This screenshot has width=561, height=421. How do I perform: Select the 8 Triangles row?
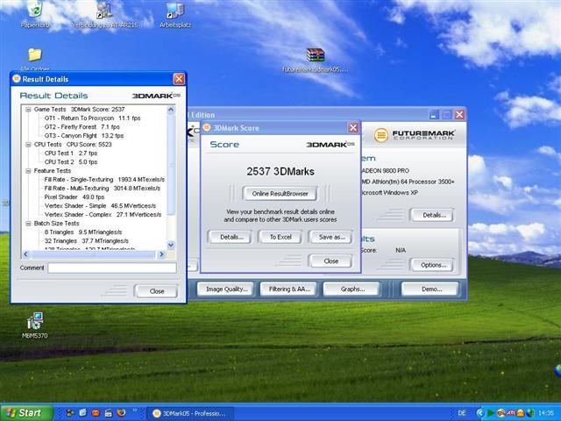[x=83, y=232]
